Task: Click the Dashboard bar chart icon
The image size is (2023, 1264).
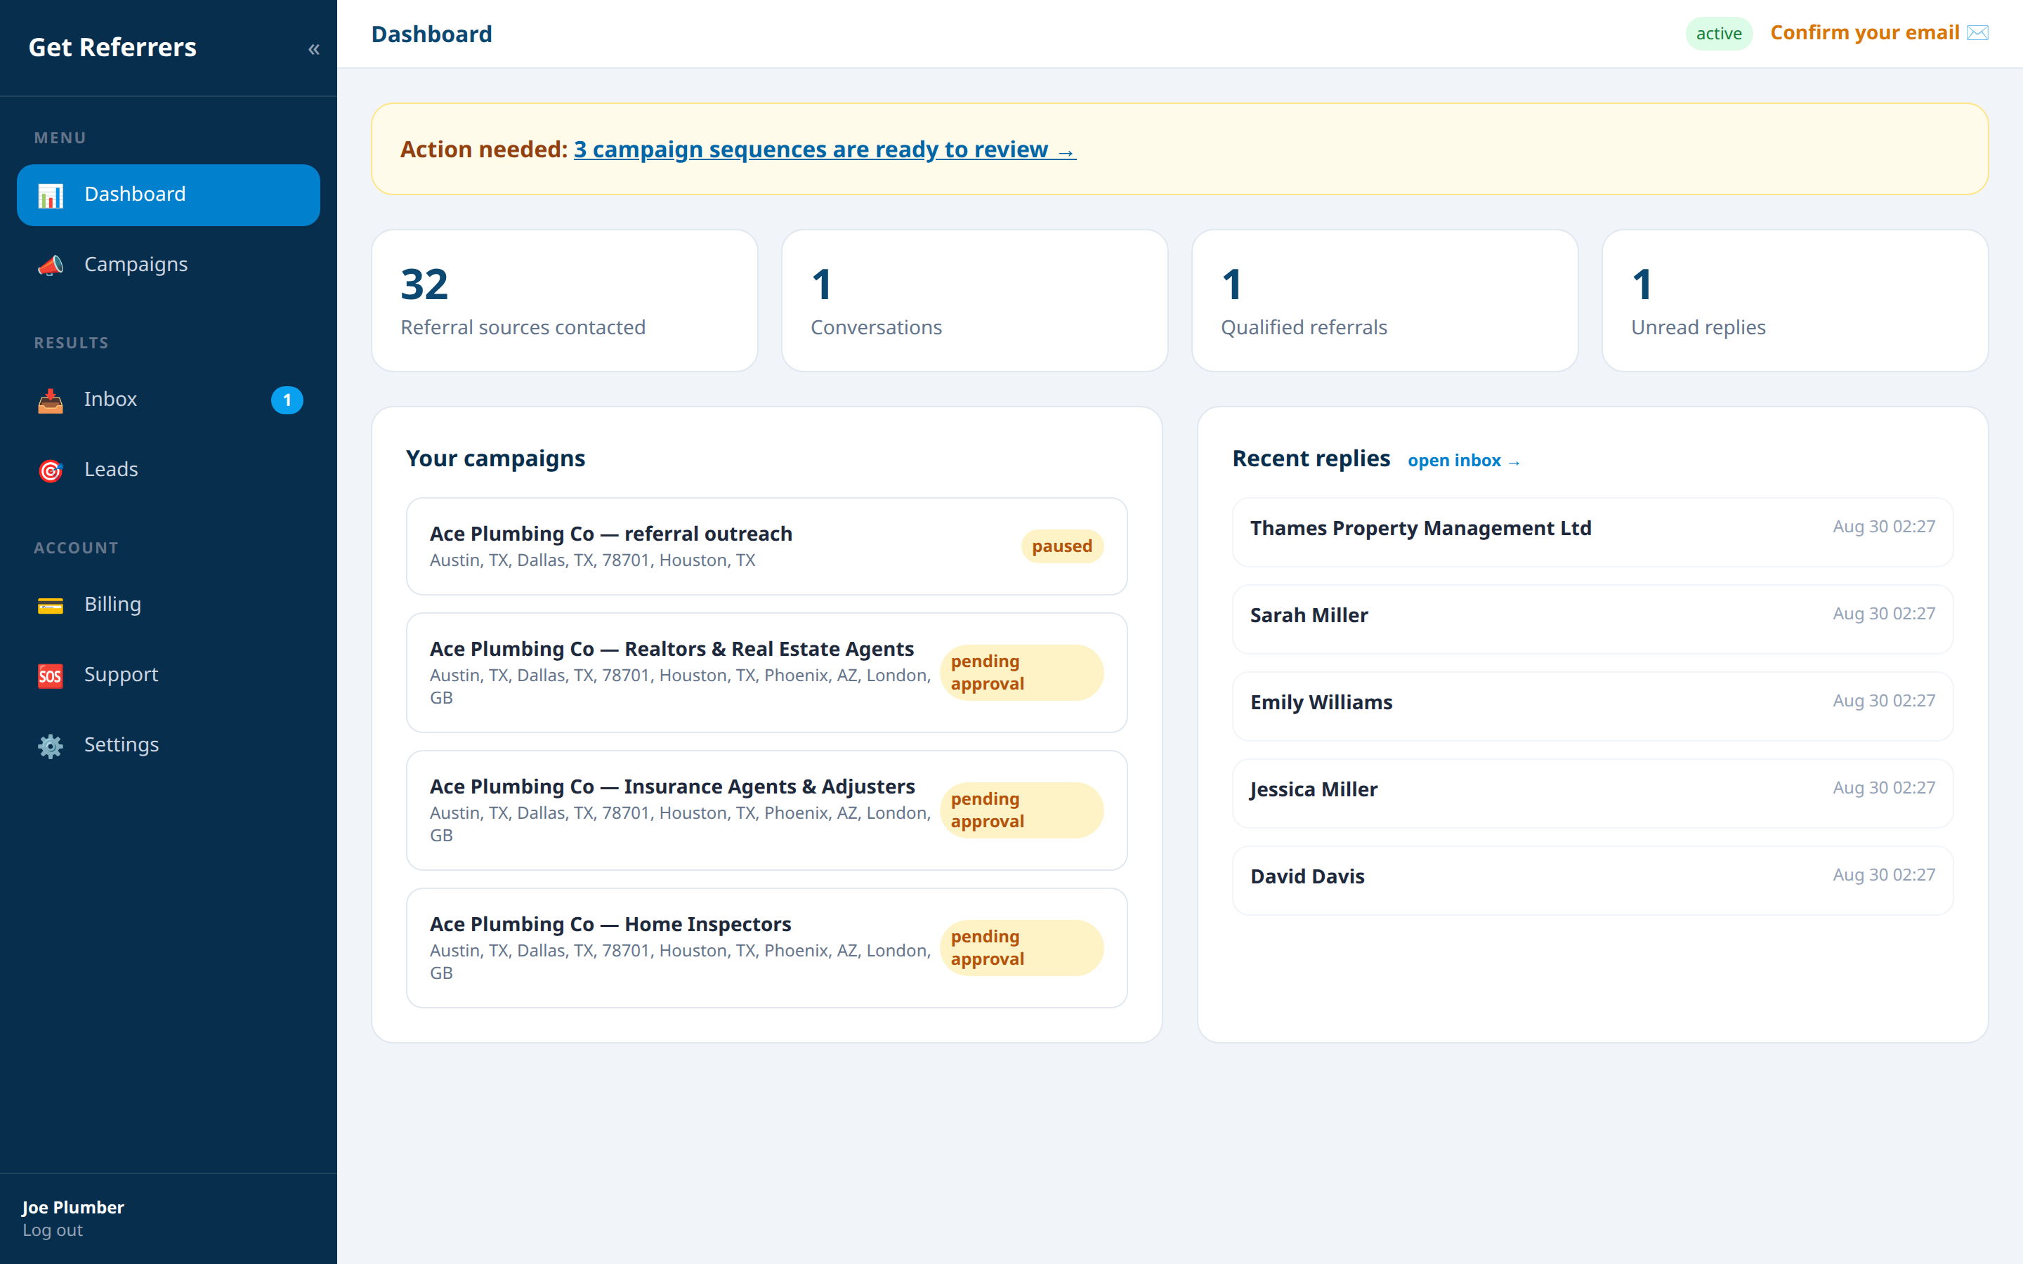Action: pyautogui.click(x=50, y=196)
